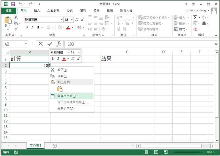The width and height of the screenshot is (220, 156).
Task: Open ribbon font size dropdown showing 12
Action: pyautogui.click(x=72, y=20)
